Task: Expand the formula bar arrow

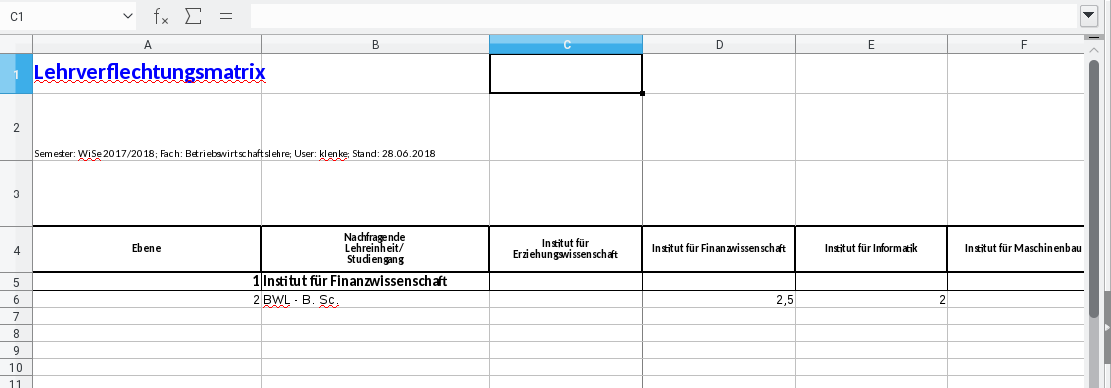Action: 1088,16
